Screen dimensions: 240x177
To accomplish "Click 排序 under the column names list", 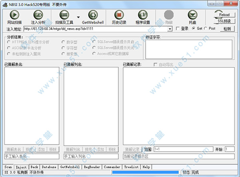I will tap(88, 149).
